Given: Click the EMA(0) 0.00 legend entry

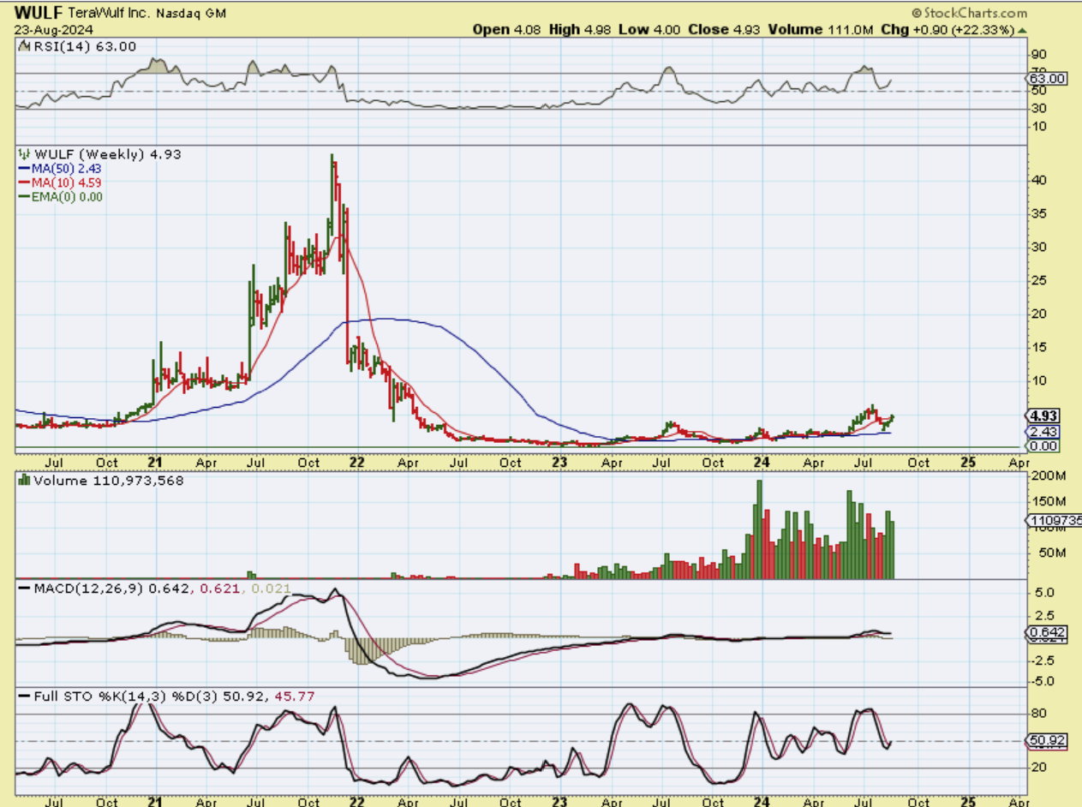Looking at the screenshot, I should [x=69, y=196].
